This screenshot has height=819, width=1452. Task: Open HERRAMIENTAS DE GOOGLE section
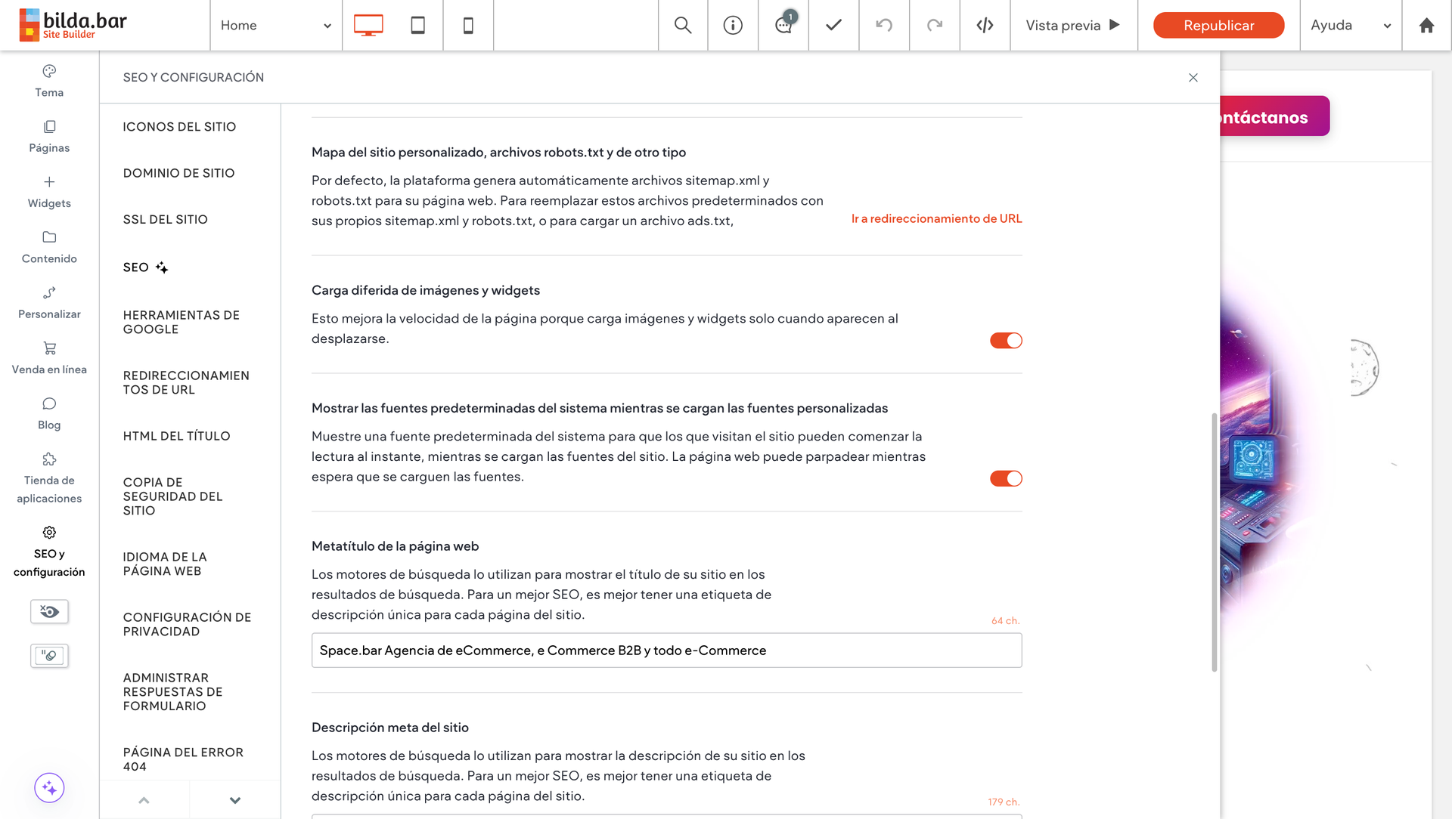click(x=181, y=322)
